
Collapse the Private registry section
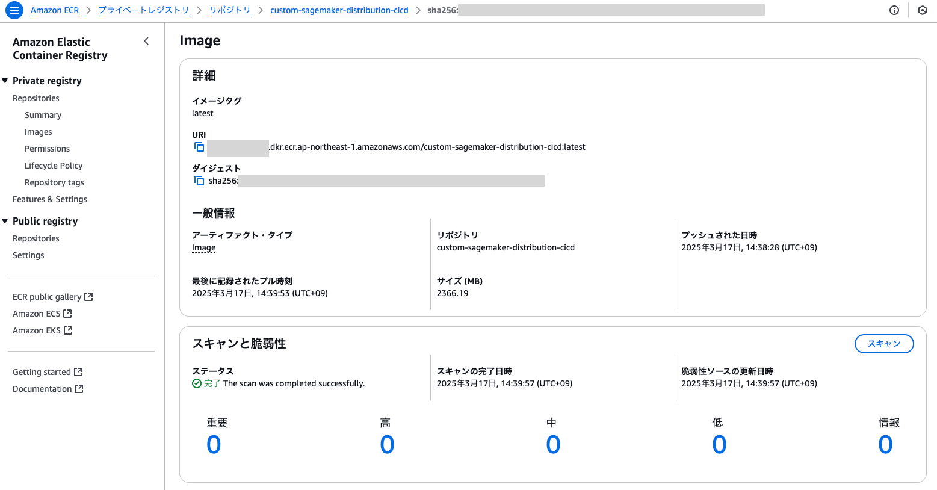(x=5, y=81)
